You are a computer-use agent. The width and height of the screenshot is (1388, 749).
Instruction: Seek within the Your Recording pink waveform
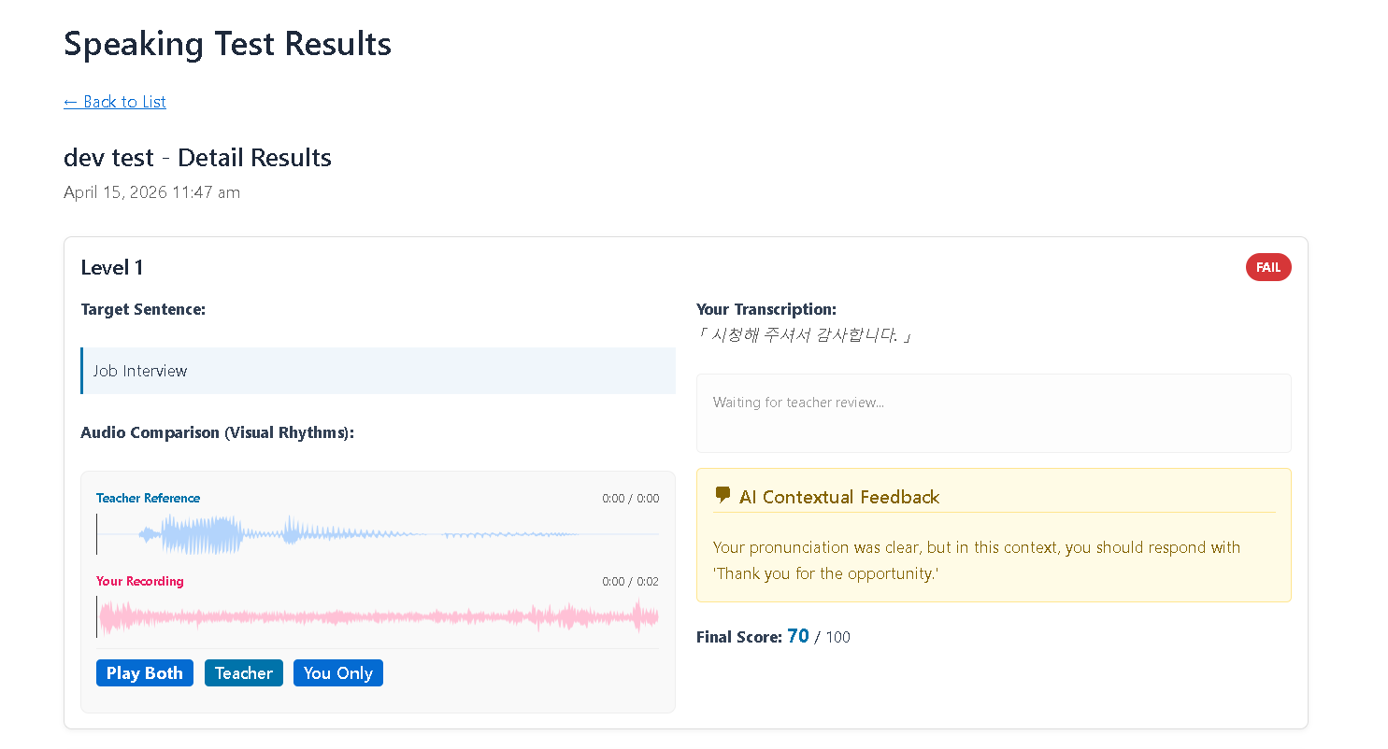coord(378,617)
